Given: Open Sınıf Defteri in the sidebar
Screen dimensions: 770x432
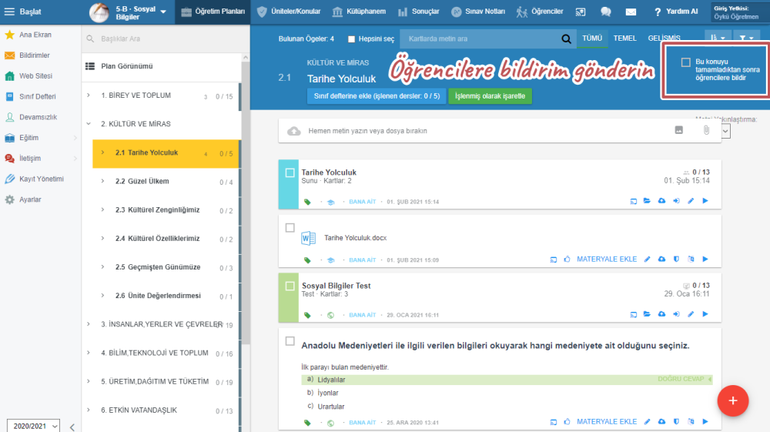Looking at the screenshot, I should (x=37, y=97).
